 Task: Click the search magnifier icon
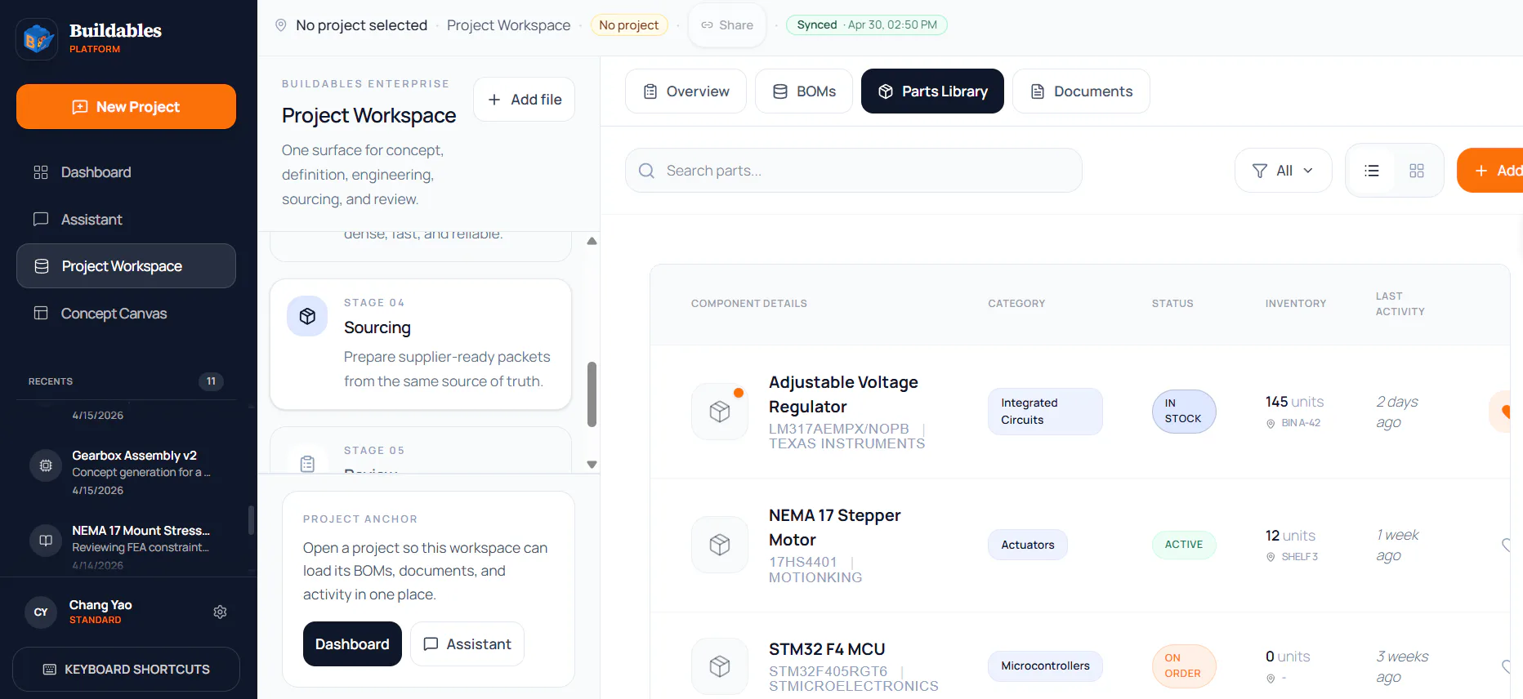coord(646,171)
